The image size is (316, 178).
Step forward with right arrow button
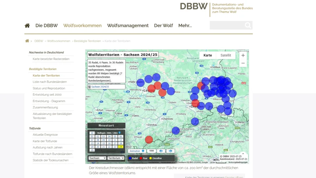point(170,151)
